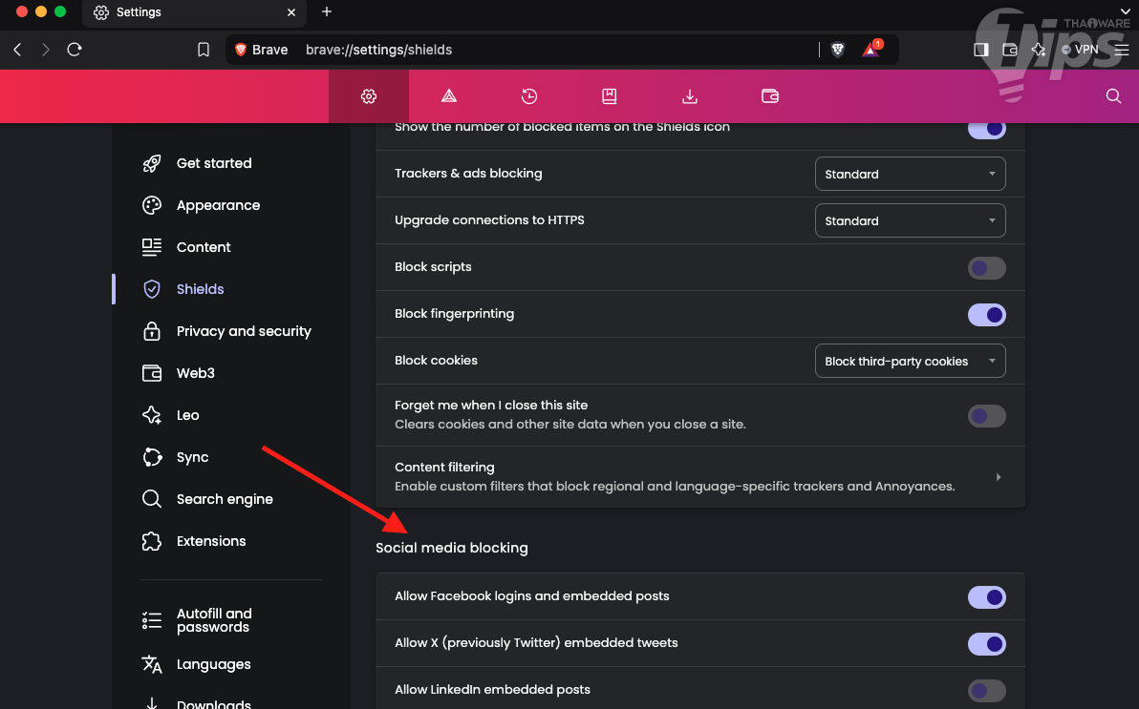Enable Allow LinkedIn embedded posts toggle
Screen dimensions: 1139x709
[986, 690]
